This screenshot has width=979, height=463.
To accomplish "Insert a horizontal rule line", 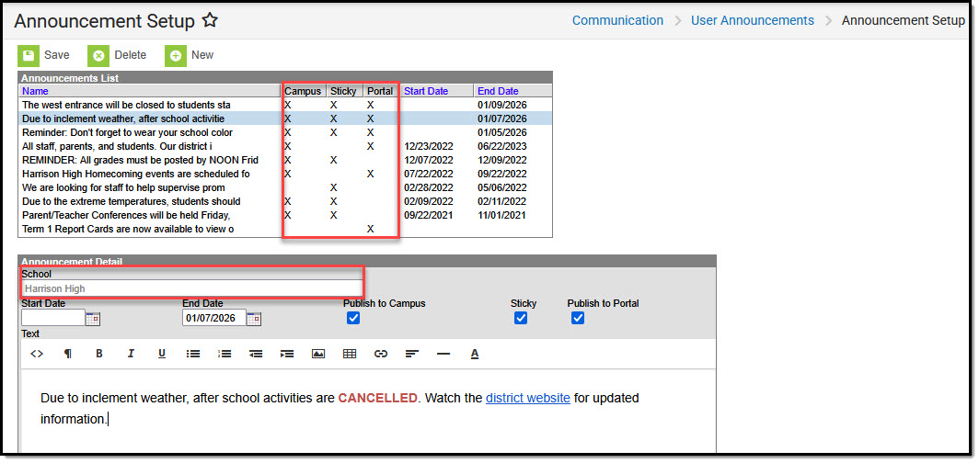I will point(443,354).
